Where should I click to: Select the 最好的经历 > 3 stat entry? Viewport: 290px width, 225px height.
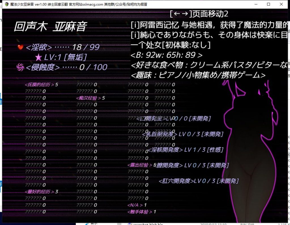(41, 192)
